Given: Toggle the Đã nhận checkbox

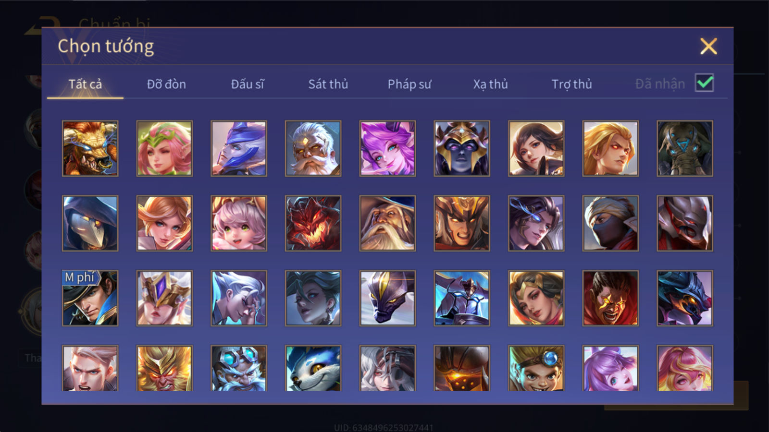Looking at the screenshot, I should (x=704, y=83).
